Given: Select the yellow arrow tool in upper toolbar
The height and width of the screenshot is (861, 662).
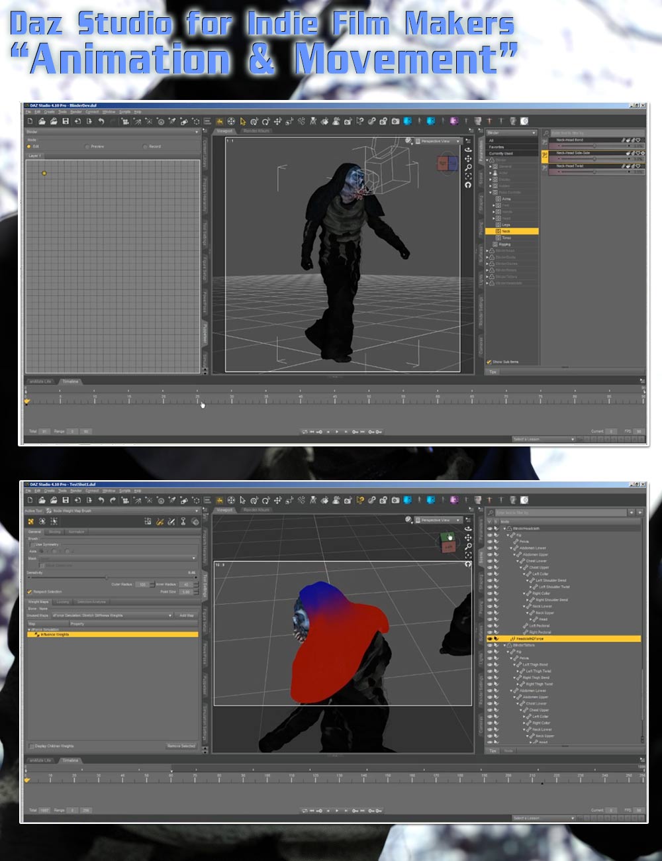Looking at the screenshot, I should pos(243,121).
